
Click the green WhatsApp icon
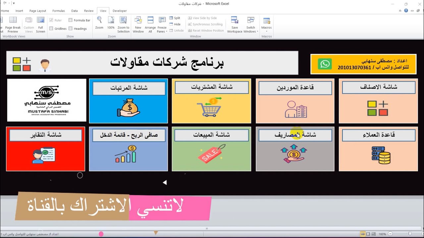click(x=325, y=64)
